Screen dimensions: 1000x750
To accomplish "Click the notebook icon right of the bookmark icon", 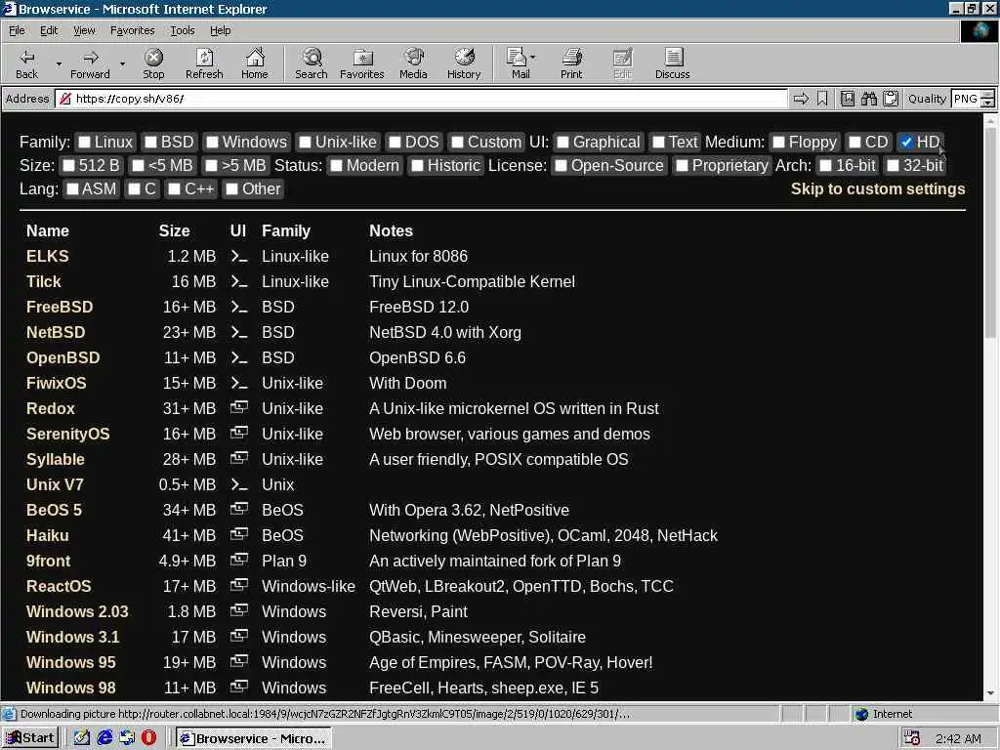I will 848,99.
